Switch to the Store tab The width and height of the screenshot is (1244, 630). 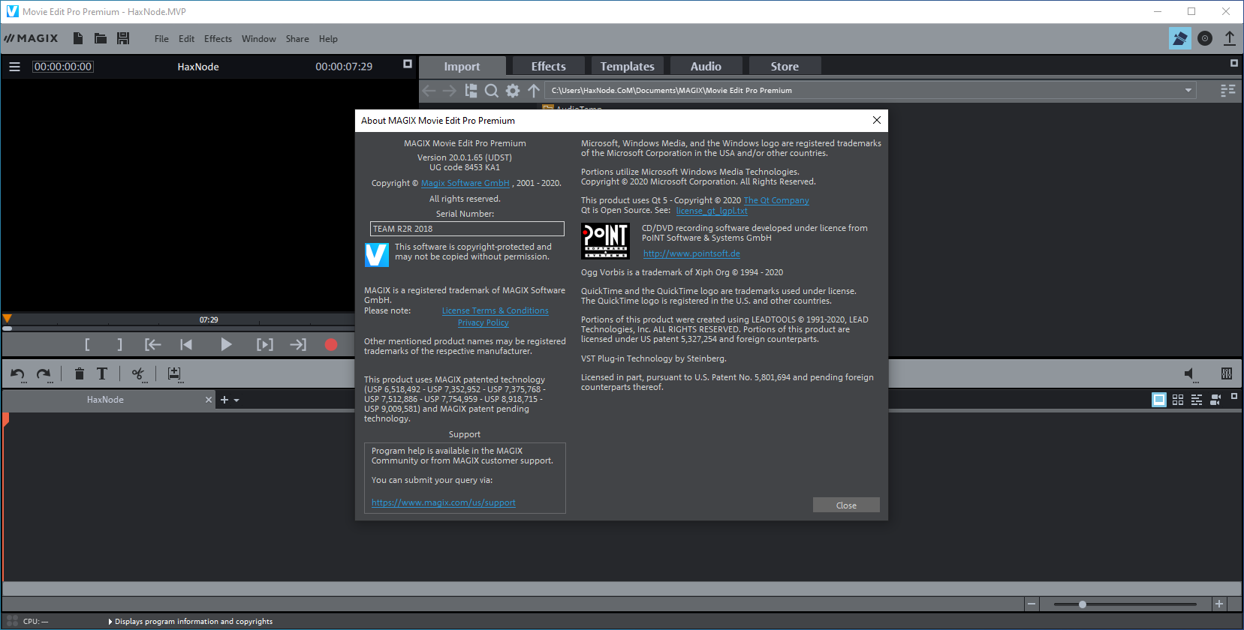click(785, 66)
